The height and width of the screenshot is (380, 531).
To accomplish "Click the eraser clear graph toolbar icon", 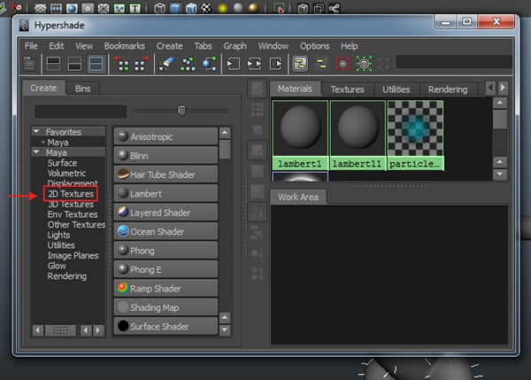I will [x=167, y=64].
